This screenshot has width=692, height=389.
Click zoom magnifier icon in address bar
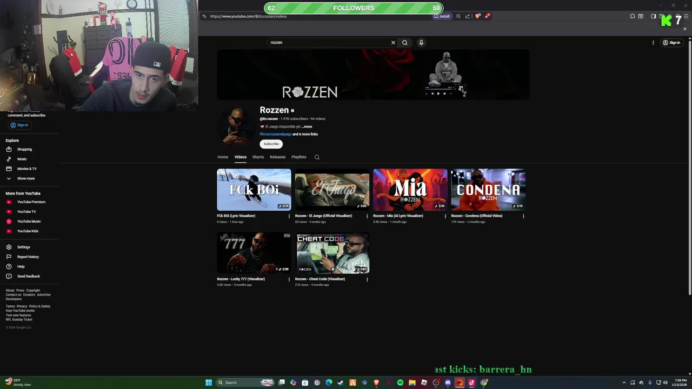[x=458, y=16]
